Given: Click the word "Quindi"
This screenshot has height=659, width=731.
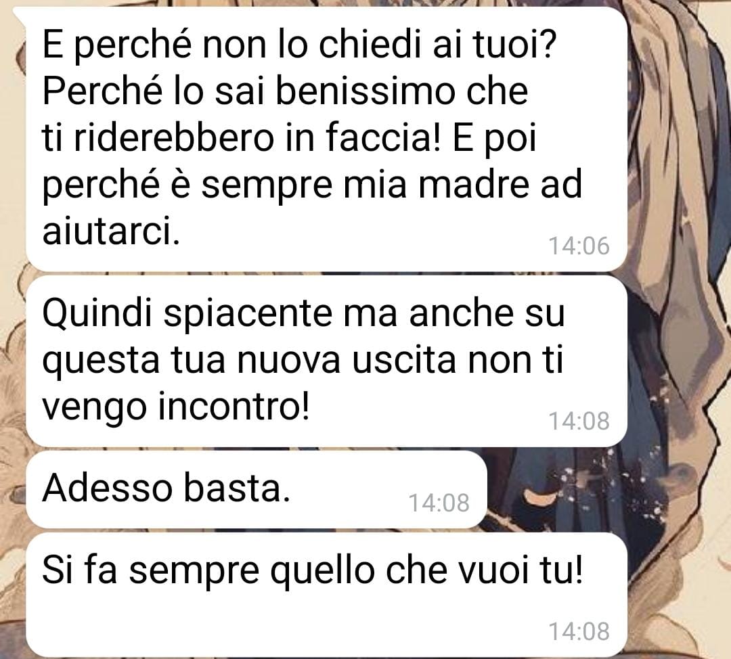Looking at the screenshot, I should click(x=97, y=313).
